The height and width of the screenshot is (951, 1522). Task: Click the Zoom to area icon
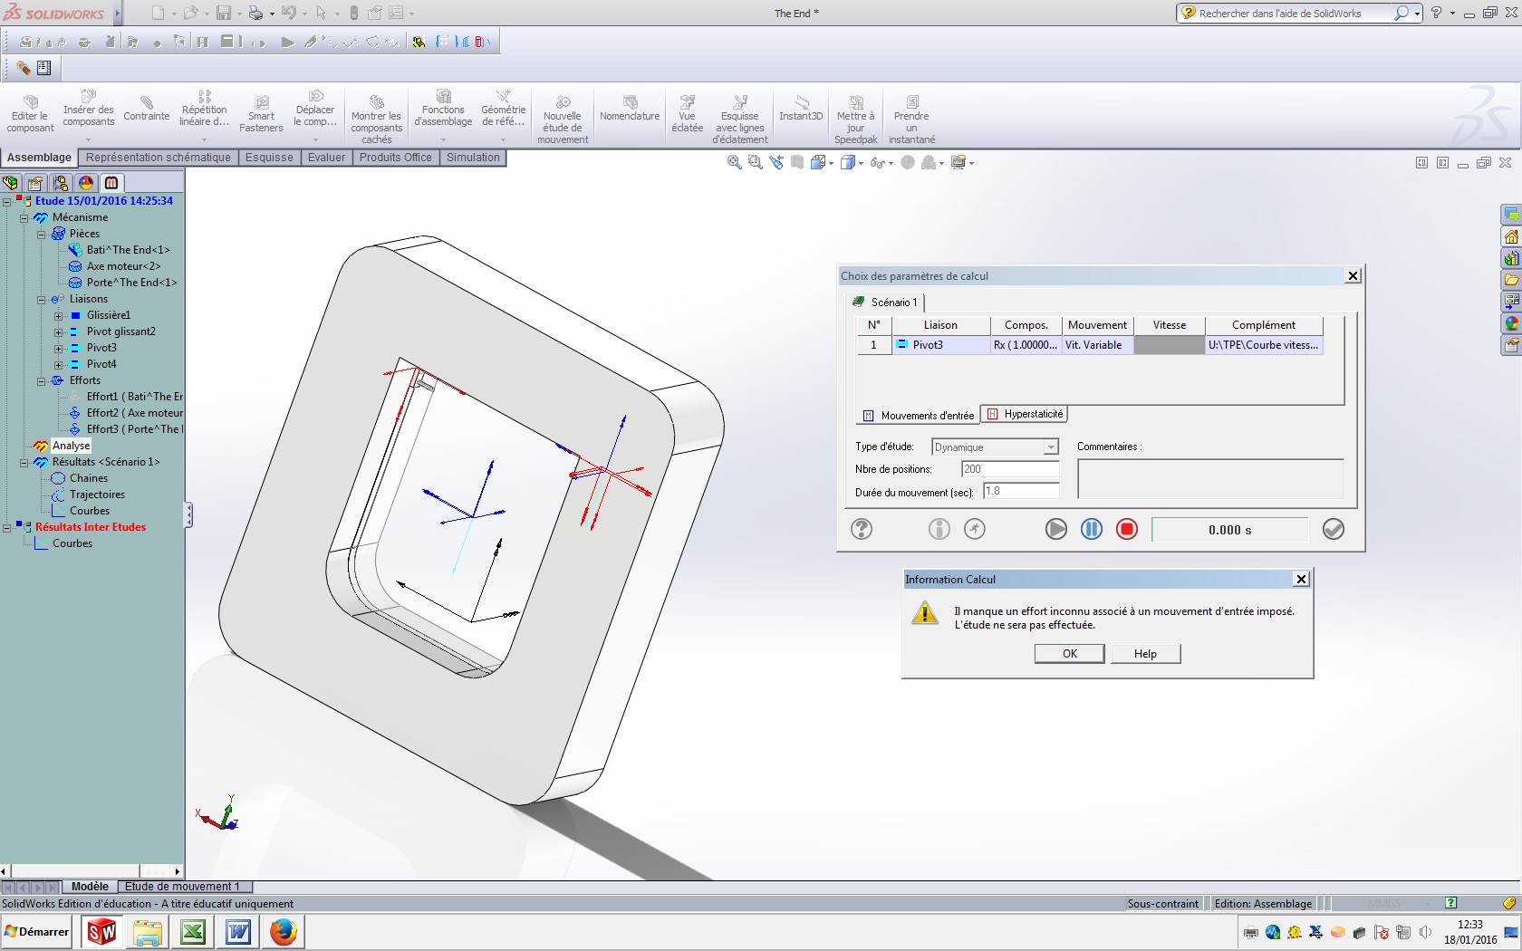tap(755, 162)
